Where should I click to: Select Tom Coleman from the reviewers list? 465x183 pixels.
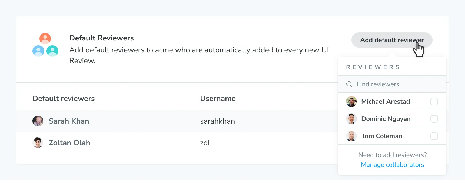tap(382, 136)
